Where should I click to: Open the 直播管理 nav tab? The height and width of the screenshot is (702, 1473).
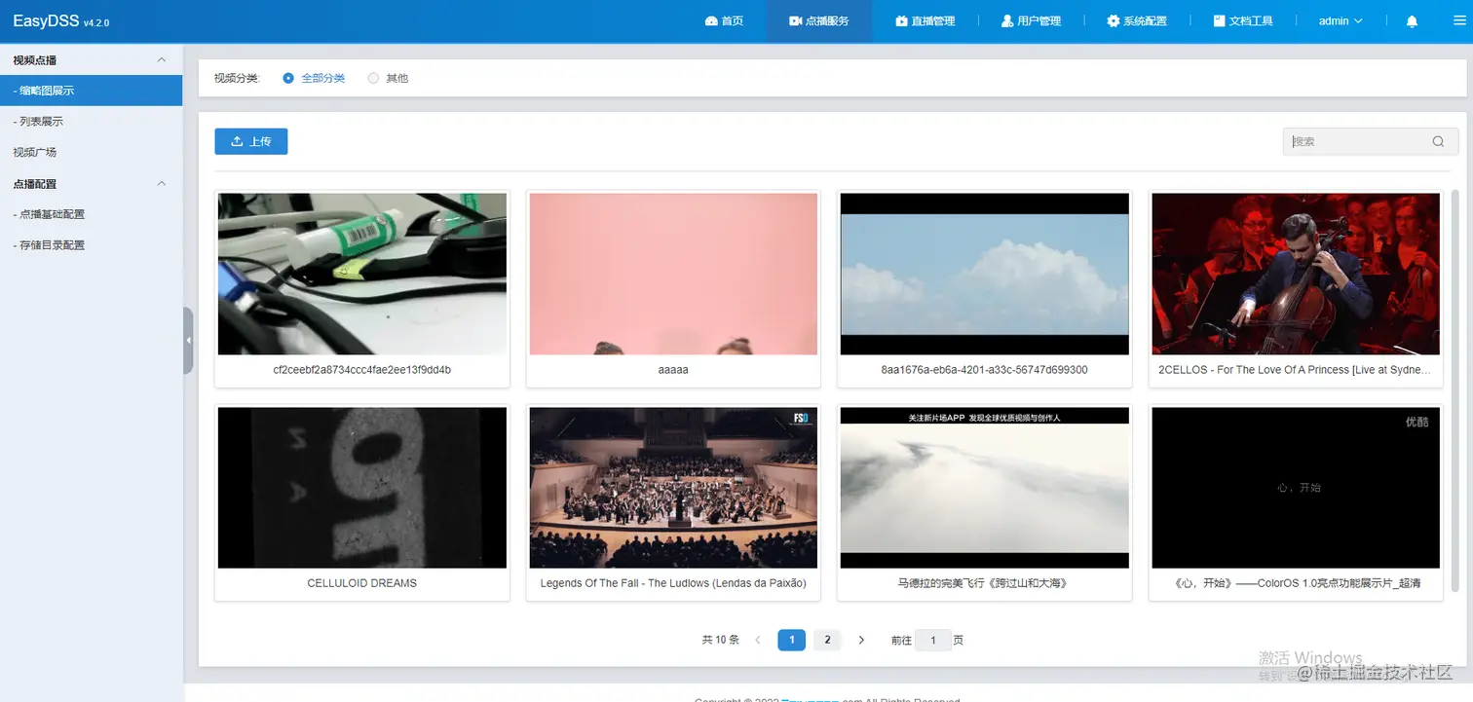coord(925,20)
